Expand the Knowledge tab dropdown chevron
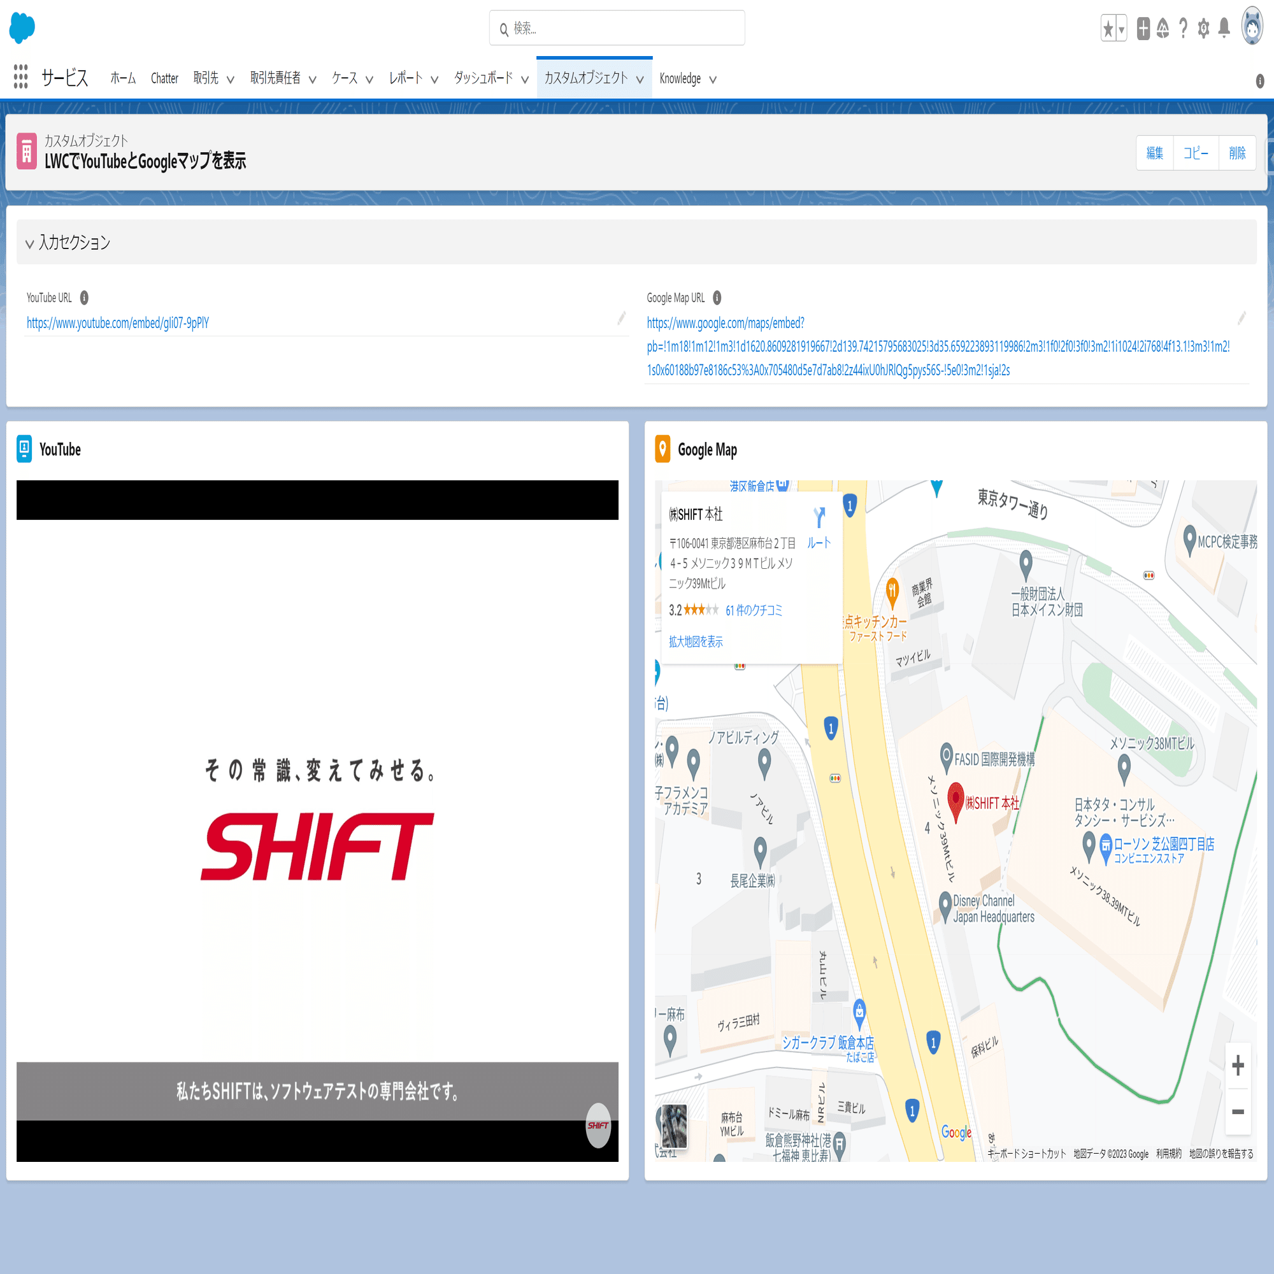Image resolution: width=1274 pixels, height=1274 pixels. (713, 79)
